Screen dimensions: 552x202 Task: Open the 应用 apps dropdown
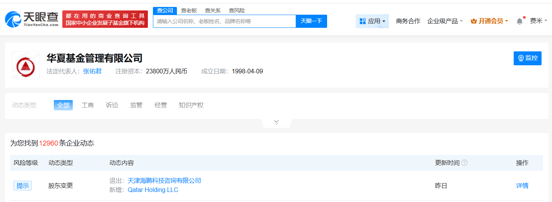coord(372,21)
